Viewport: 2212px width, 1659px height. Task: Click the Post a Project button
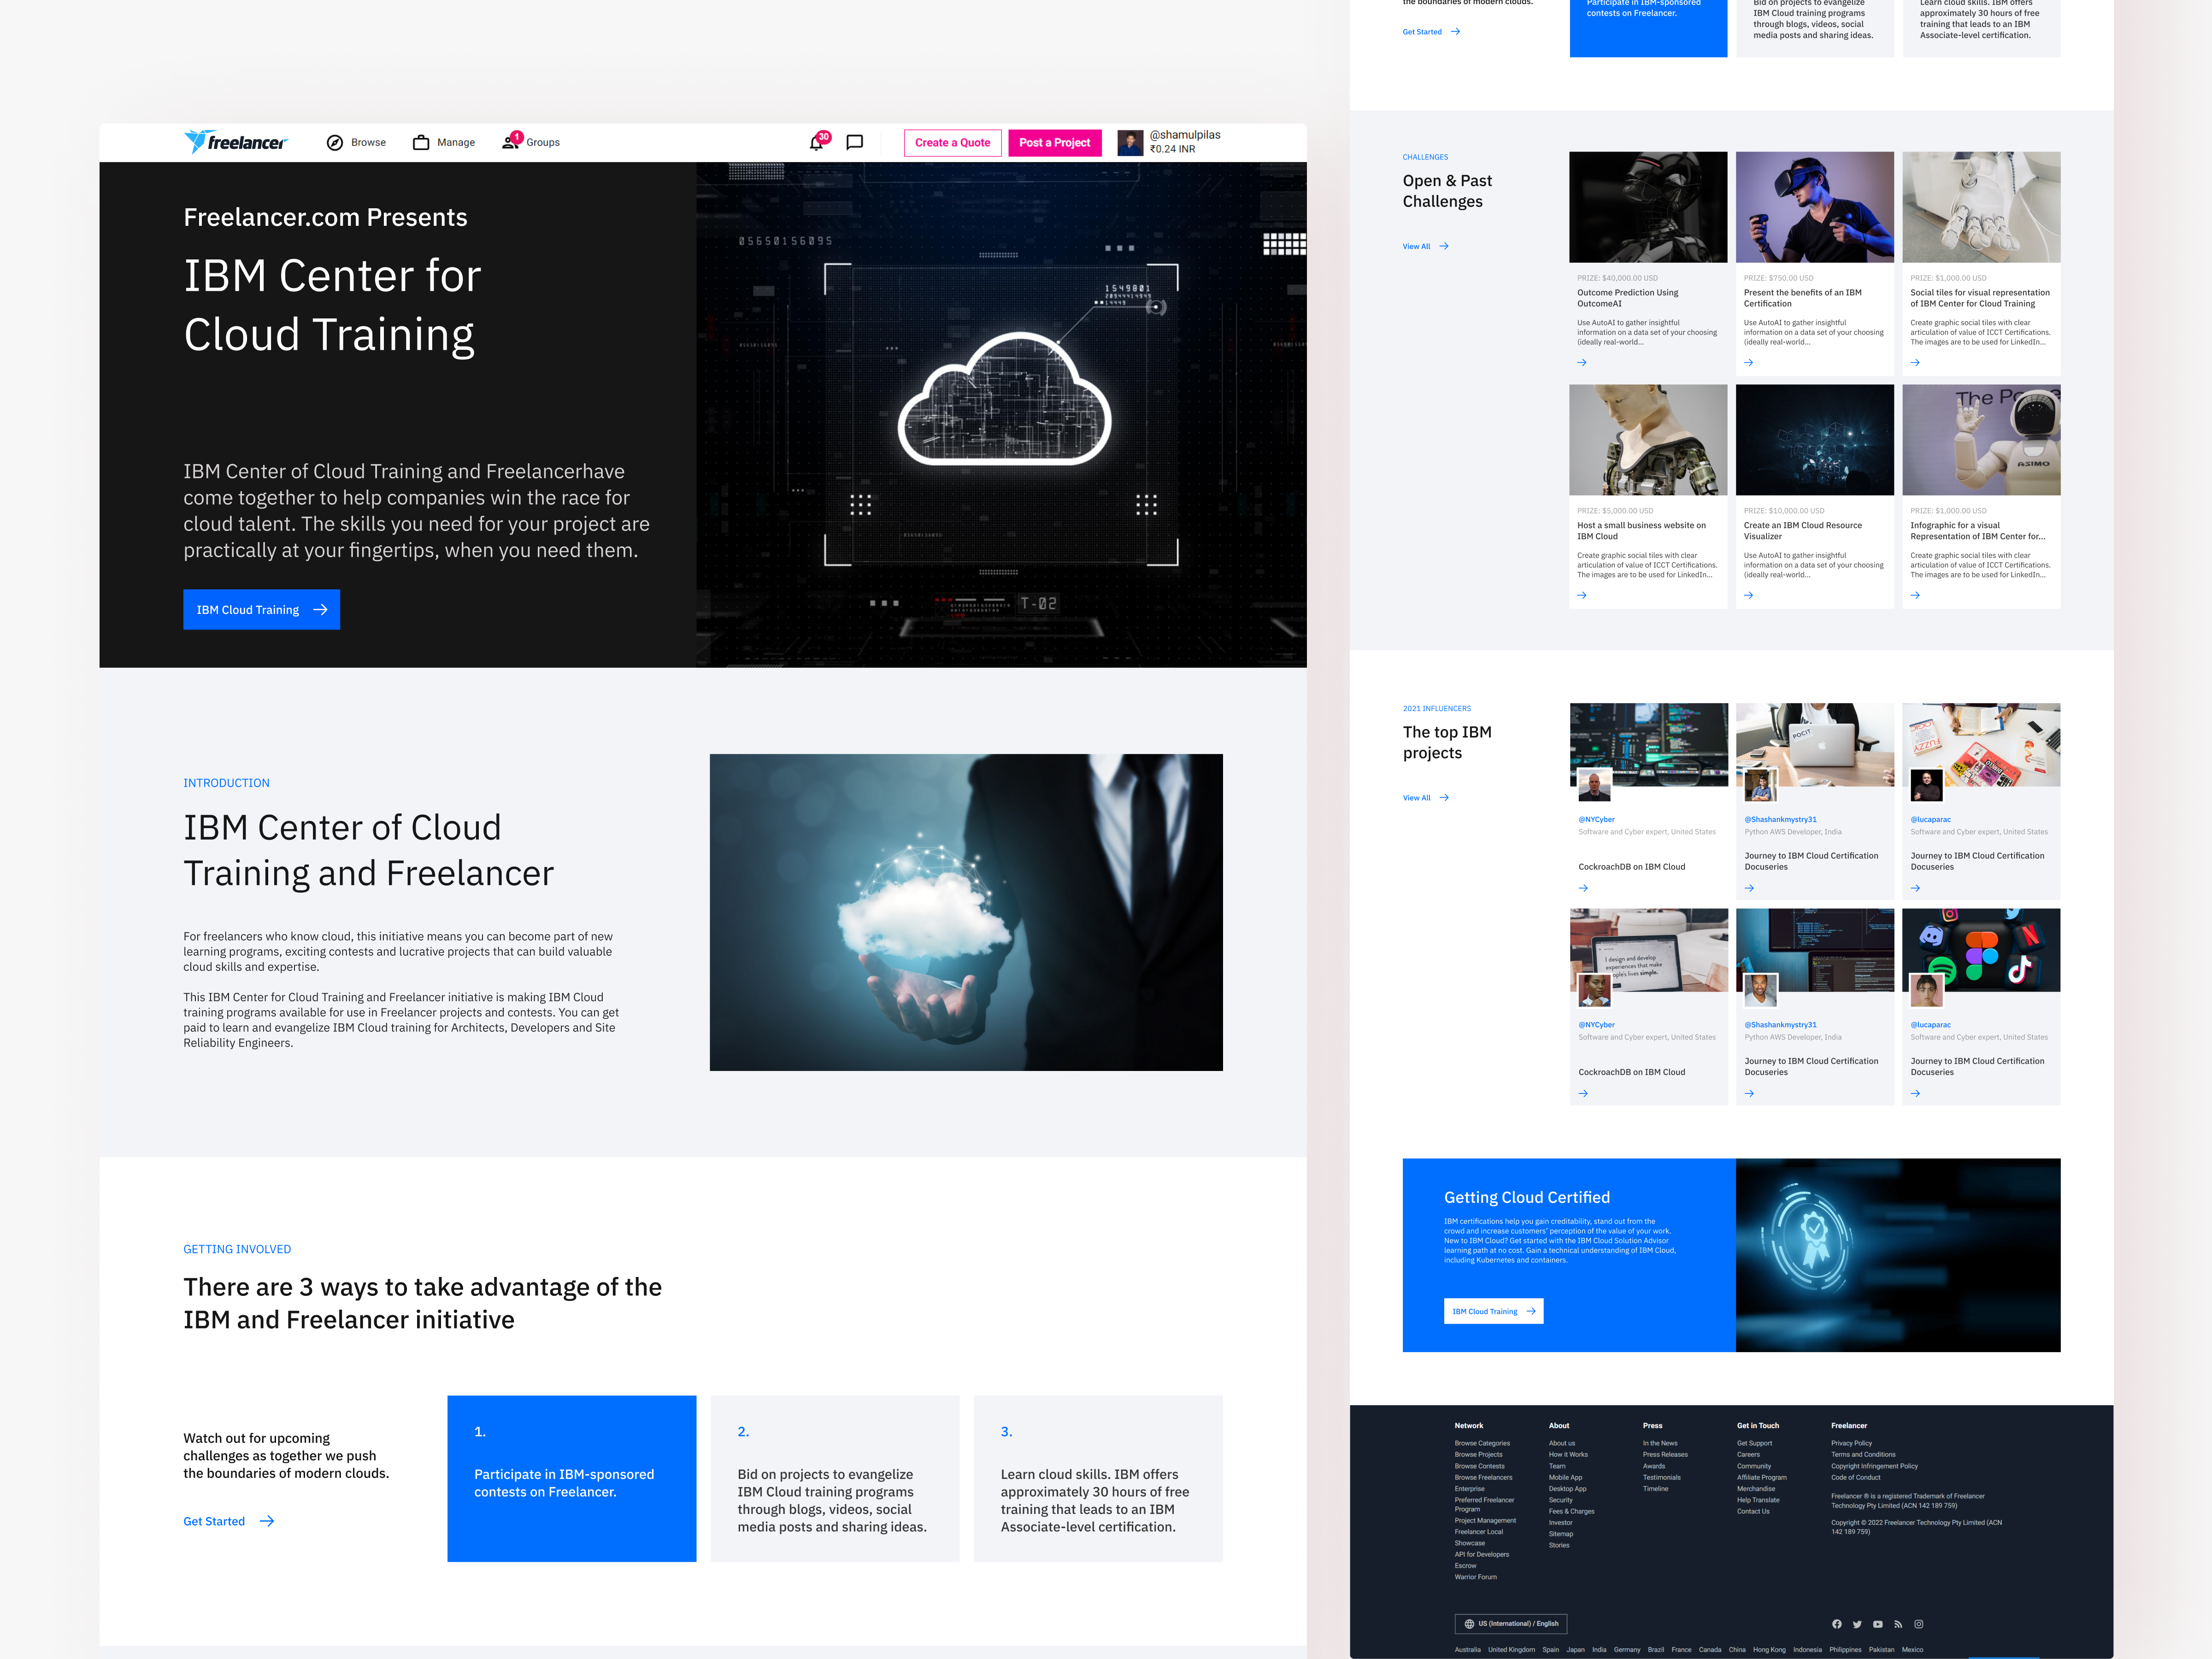1054,143
